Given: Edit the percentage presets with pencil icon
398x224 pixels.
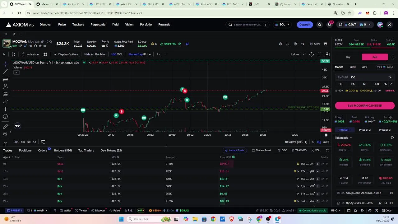Looking at the screenshot, I should [x=391, y=84].
